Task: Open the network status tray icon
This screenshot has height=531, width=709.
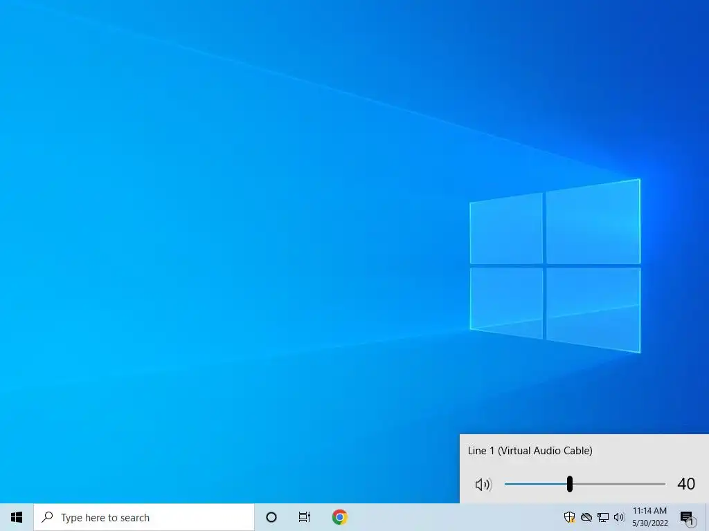Action: click(603, 517)
